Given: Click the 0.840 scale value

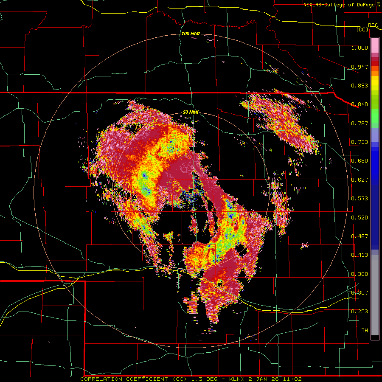Looking at the screenshot, I should point(360,104).
